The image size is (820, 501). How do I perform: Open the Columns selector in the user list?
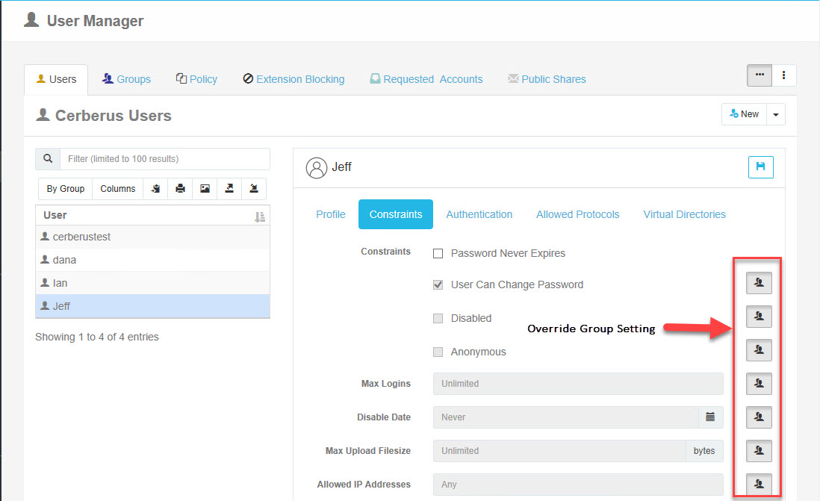(117, 189)
